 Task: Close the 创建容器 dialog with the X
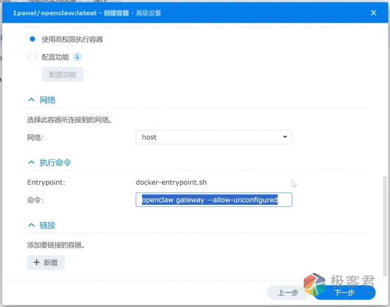(373, 13)
